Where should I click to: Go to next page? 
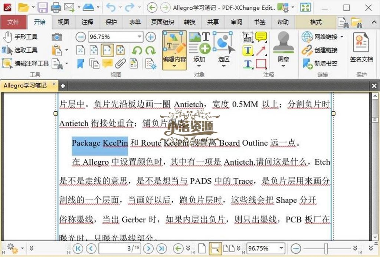pyautogui.click(x=148, y=248)
